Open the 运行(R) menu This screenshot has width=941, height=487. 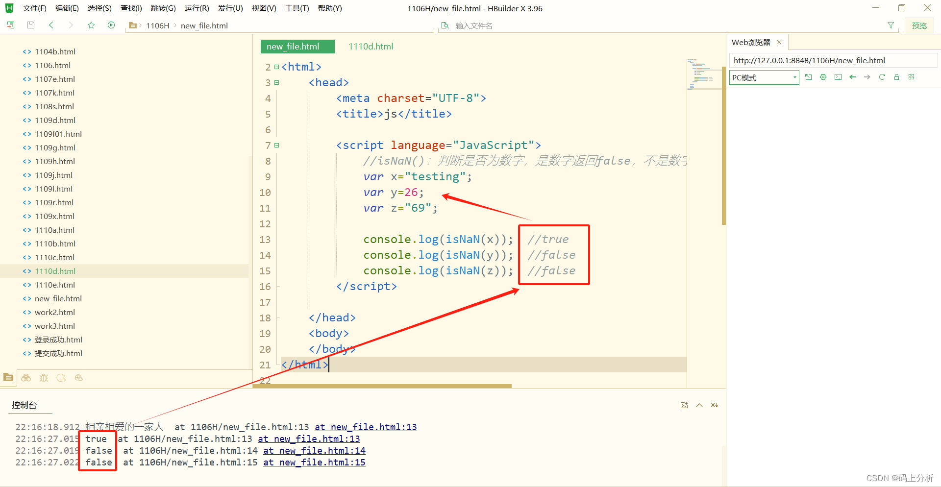(197, 8)
